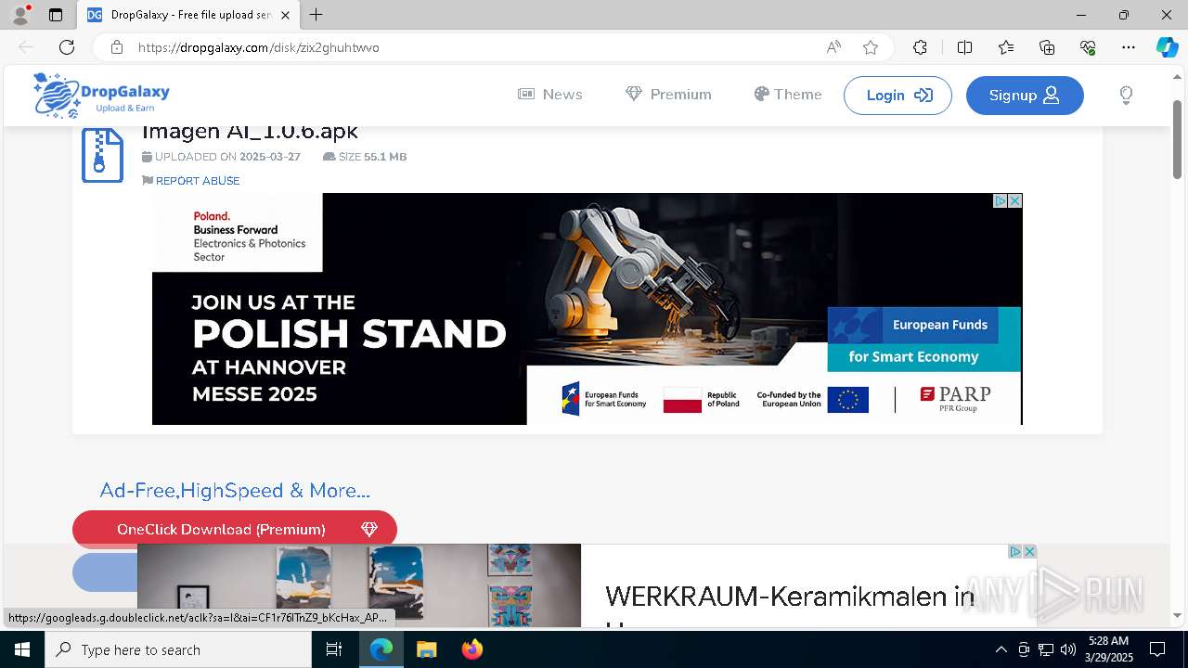Open Collections icon
Screen dimensions: 1188x668
1047,47
